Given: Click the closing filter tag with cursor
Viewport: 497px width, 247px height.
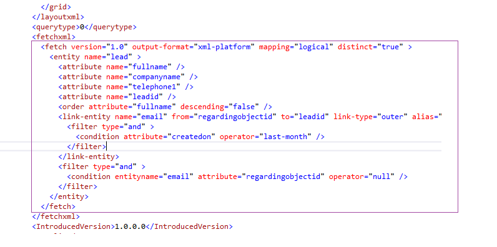Looking at the screenshot, I should (87, 147).
